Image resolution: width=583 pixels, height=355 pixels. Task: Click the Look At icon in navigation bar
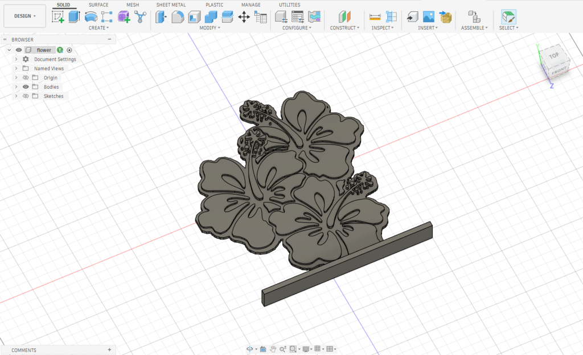[263, 349]
